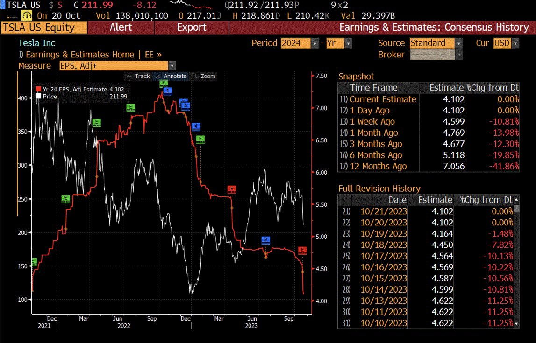The height and width of the screenshot is (343, 536).
Task: Click the 10/16/2023 date in revision history
Action: [384, 267]
